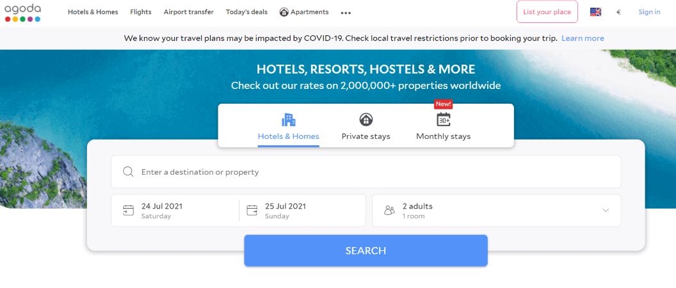
Task: Click the check-out calendar icon
Action: click(252, 210)
